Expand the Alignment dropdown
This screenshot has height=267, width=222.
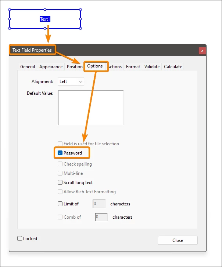click(71, 82)
